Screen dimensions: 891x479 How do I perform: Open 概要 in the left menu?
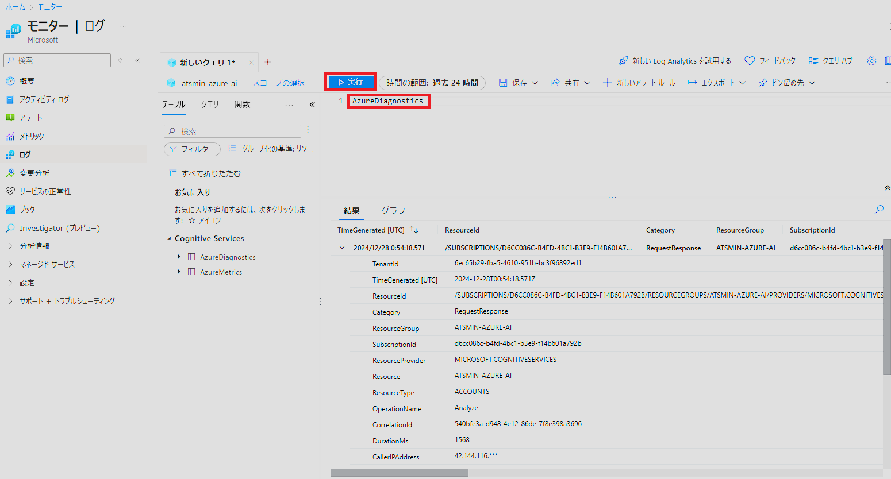click(27, 82)
